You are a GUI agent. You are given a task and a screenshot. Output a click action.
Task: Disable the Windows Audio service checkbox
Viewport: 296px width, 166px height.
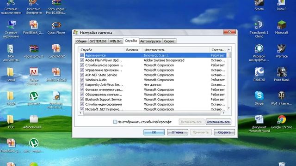pos(82,80)
